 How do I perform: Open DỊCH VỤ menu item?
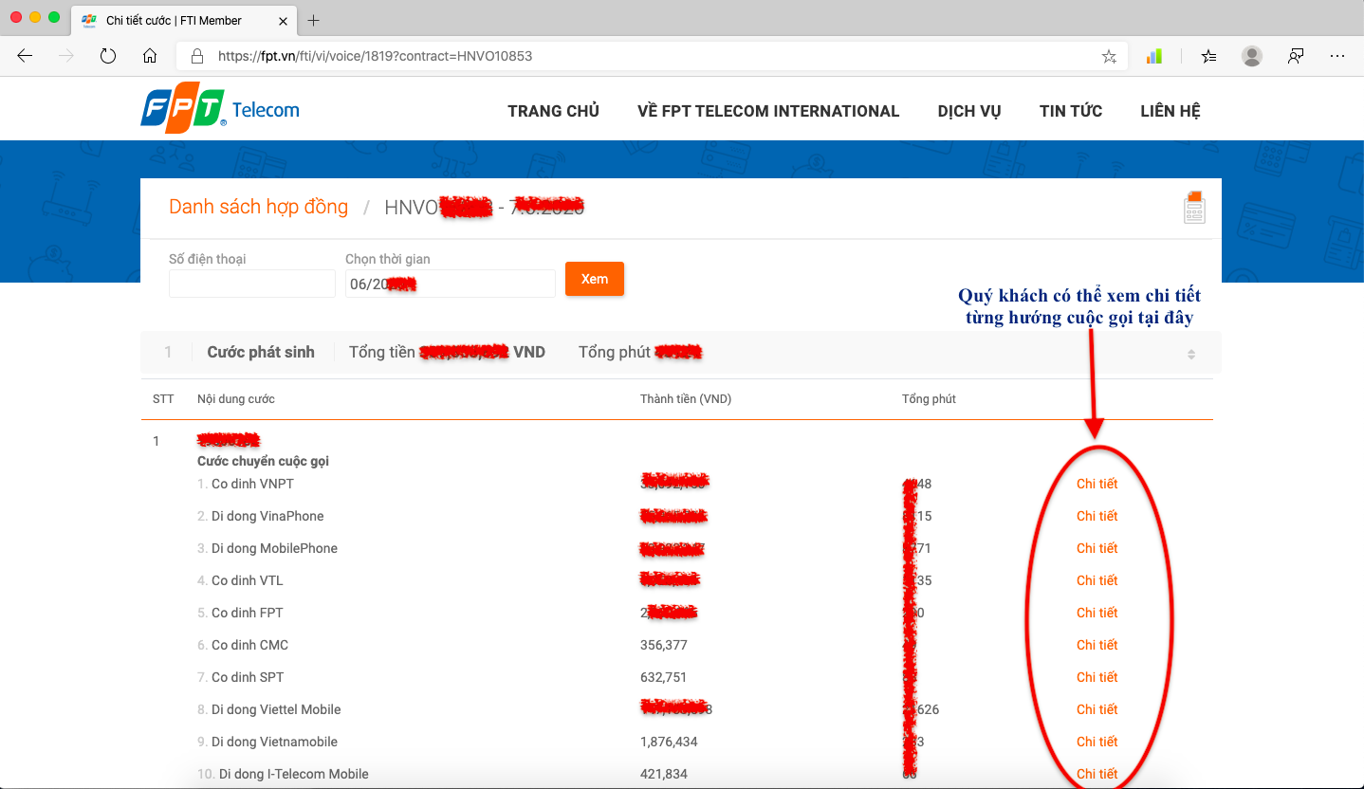pyautogui.click(x=969, y=111)
